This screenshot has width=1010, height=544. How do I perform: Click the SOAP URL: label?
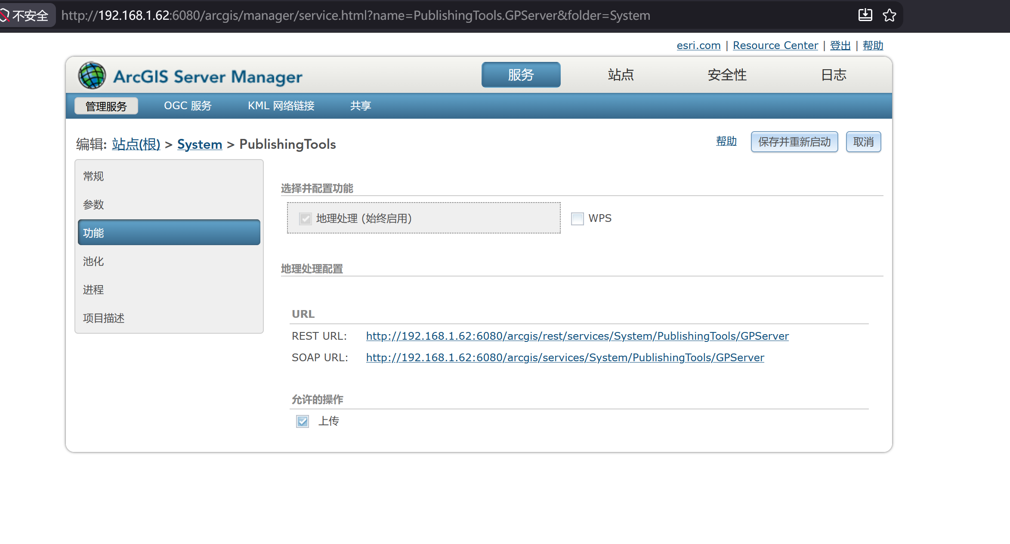click(x=320, y=358)
